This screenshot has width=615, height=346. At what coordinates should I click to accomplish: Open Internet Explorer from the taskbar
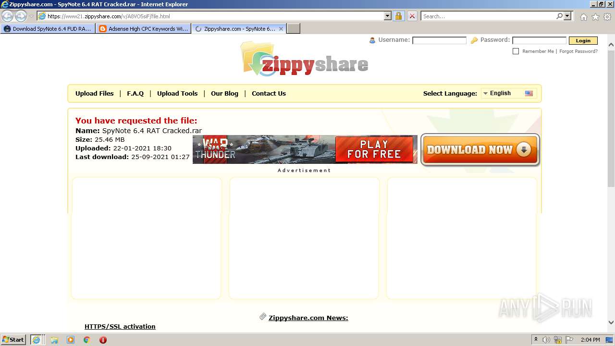37,340
